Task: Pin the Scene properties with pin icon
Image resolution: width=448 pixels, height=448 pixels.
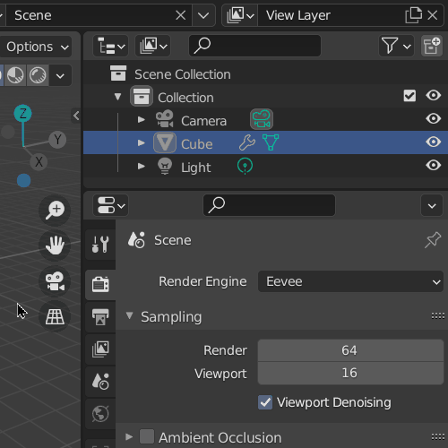Action: click(x=433, y=240)
